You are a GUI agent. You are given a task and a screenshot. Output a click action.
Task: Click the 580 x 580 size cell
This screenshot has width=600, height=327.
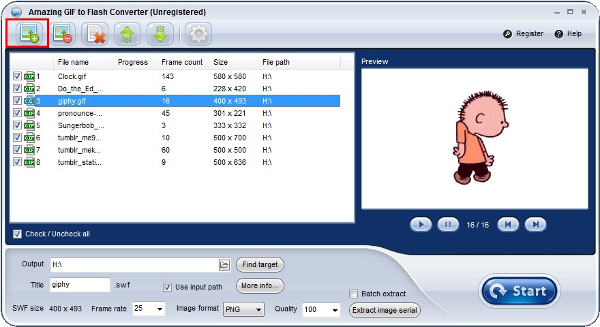click(230, 76)
